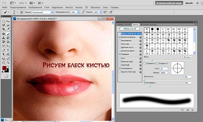Toggle the Интервалы checkbox

[145, 82]
